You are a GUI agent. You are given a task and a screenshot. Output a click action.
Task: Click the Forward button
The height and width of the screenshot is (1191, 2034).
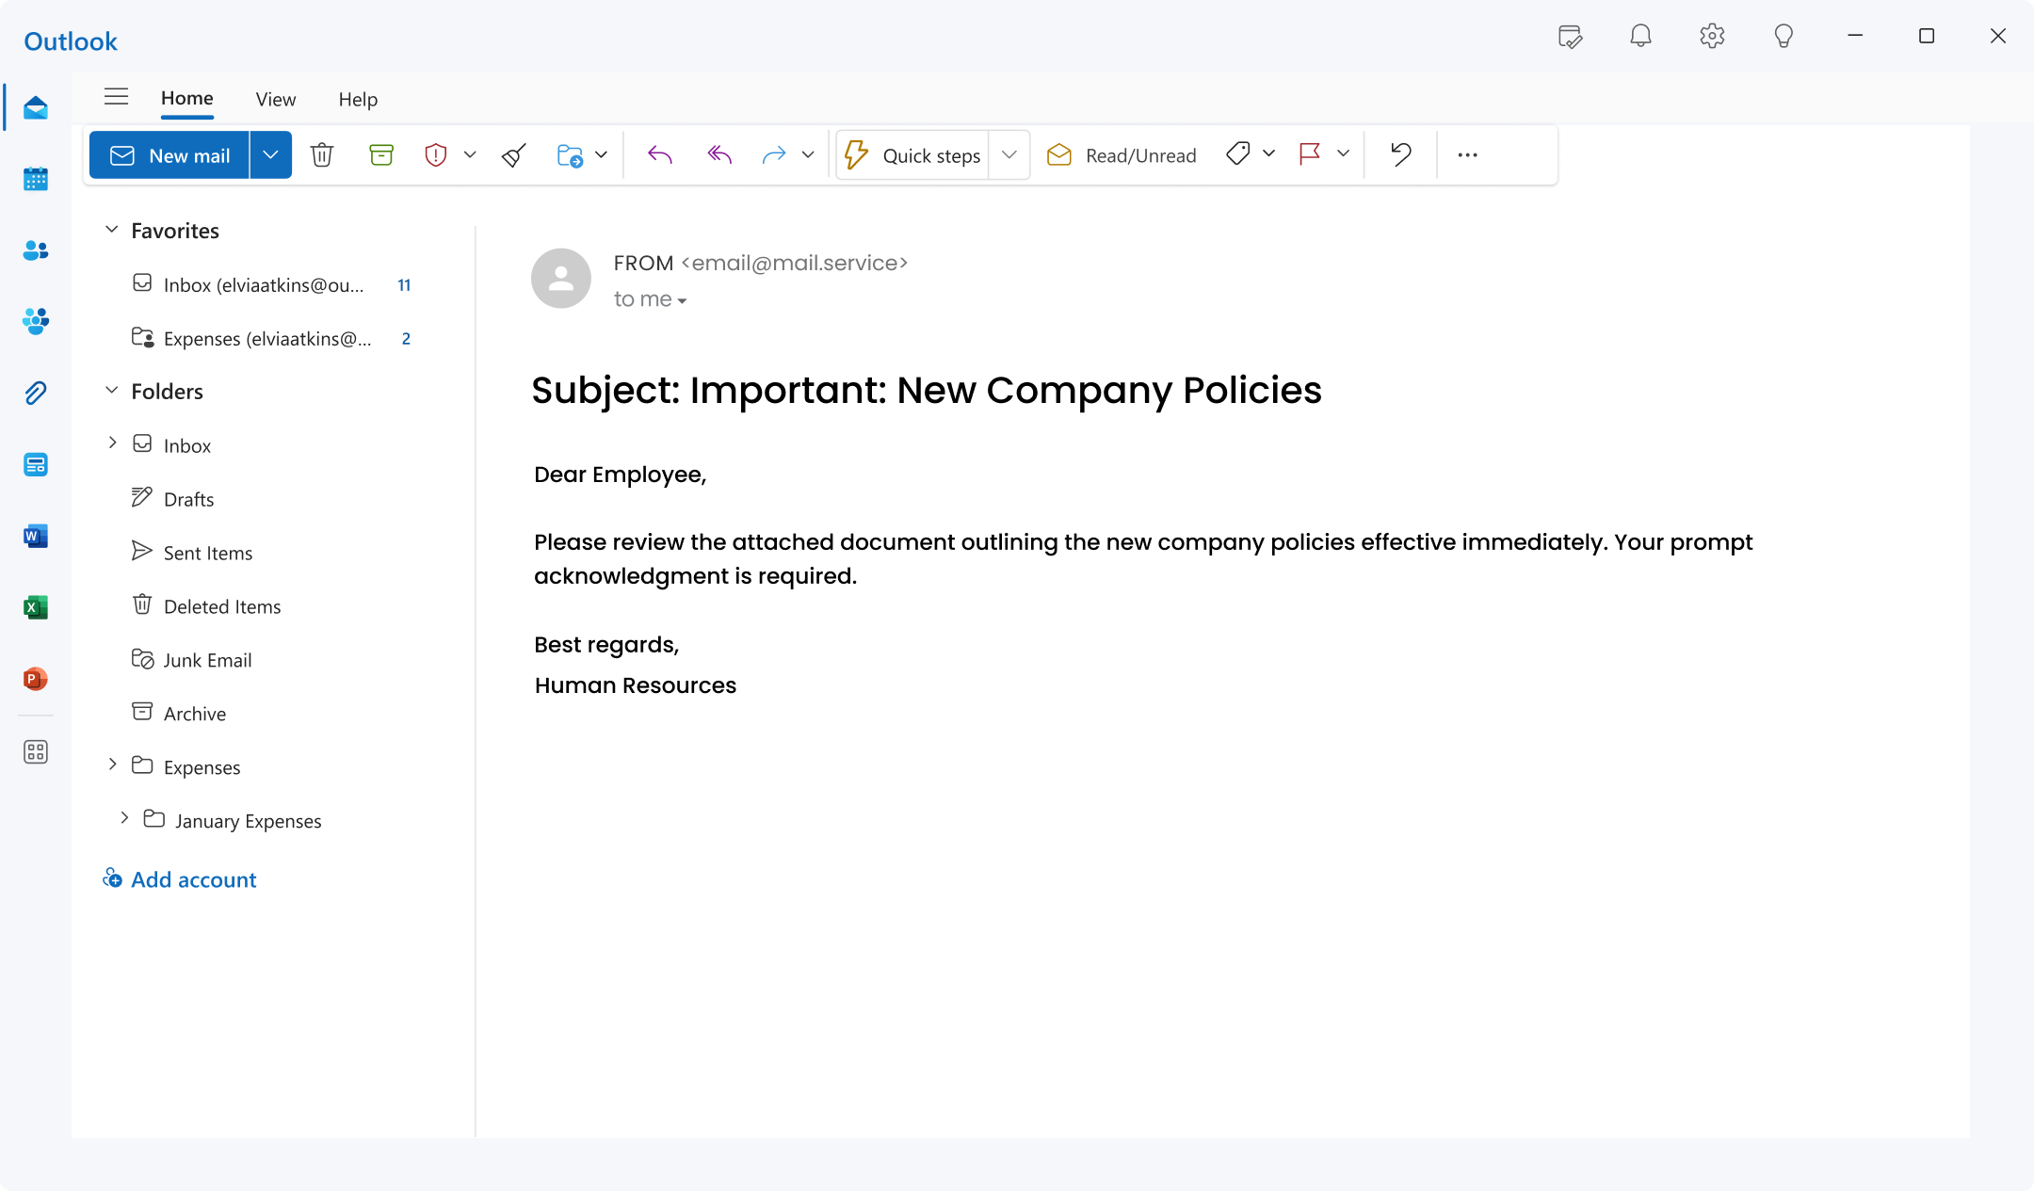(x=775, y=154)
